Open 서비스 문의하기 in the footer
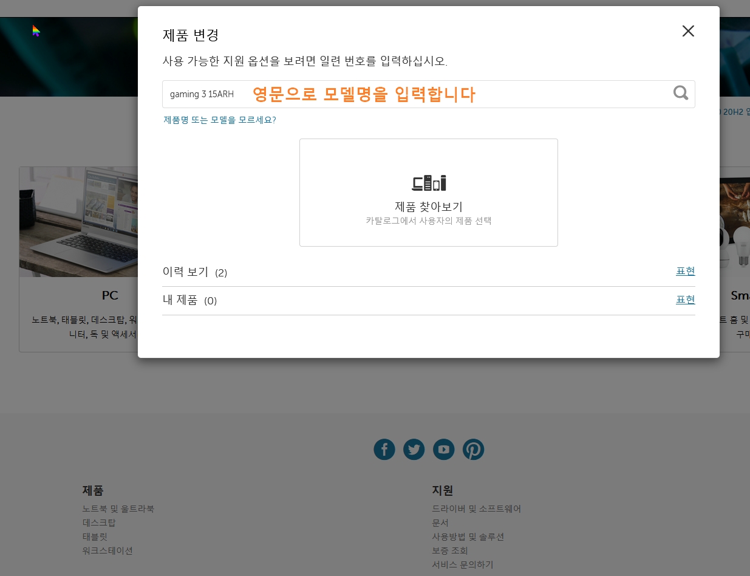This screenshot has width=750, height=576. [x=463, y=564]
